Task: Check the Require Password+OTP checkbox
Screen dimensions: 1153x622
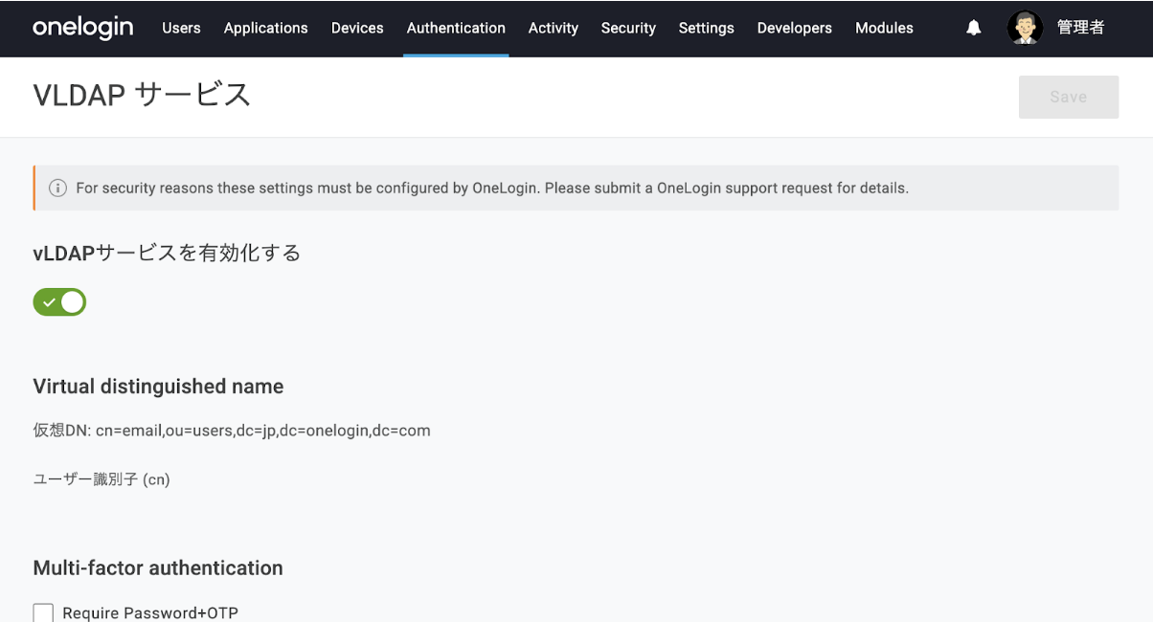Action: tap(43, 612)
